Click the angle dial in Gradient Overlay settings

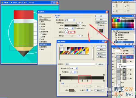[66, 32]
